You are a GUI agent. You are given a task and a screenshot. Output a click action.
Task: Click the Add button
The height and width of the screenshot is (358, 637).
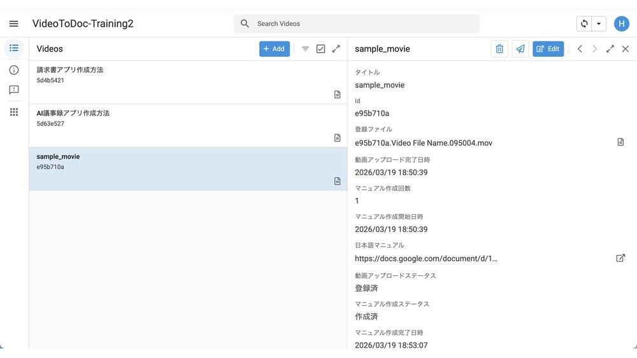(275, 49)
